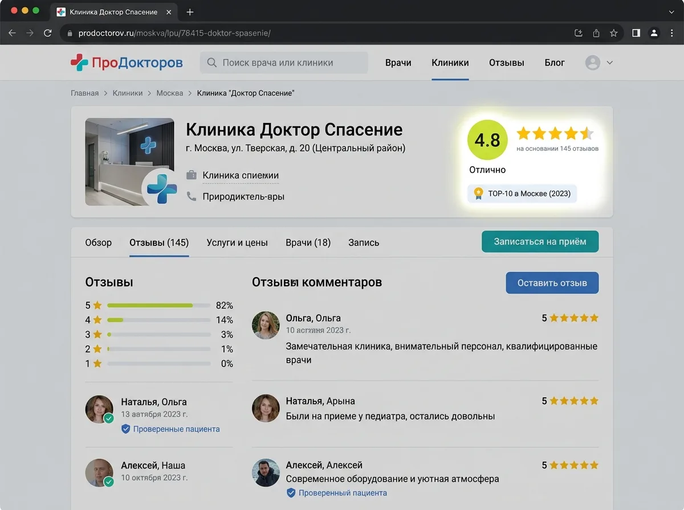Click the clinic star rating row
684x510 pixels.
coord(555,134)
